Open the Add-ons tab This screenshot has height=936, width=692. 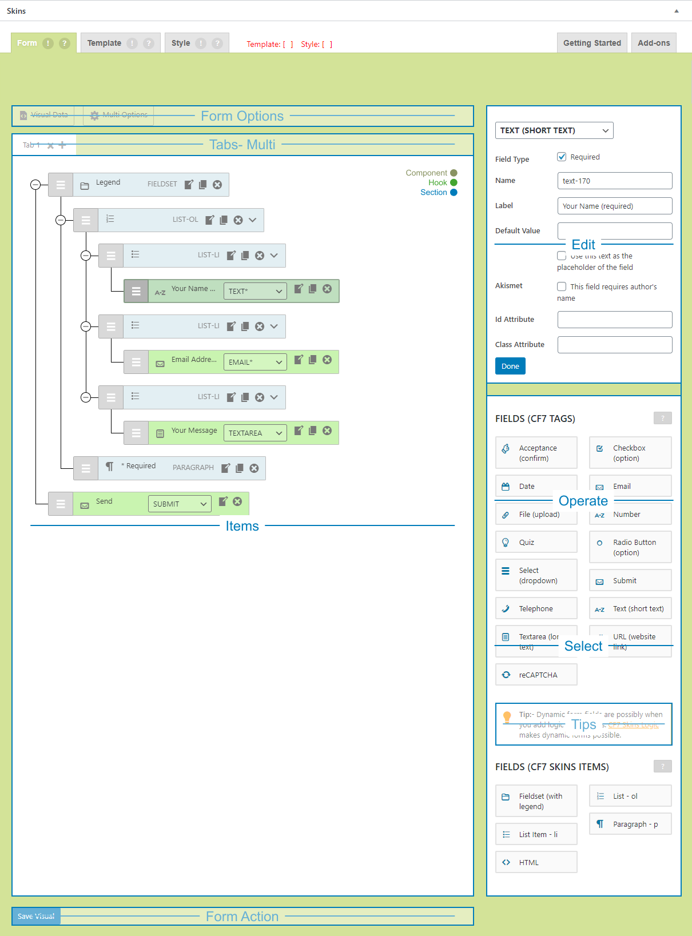click(x=654, y=43)
